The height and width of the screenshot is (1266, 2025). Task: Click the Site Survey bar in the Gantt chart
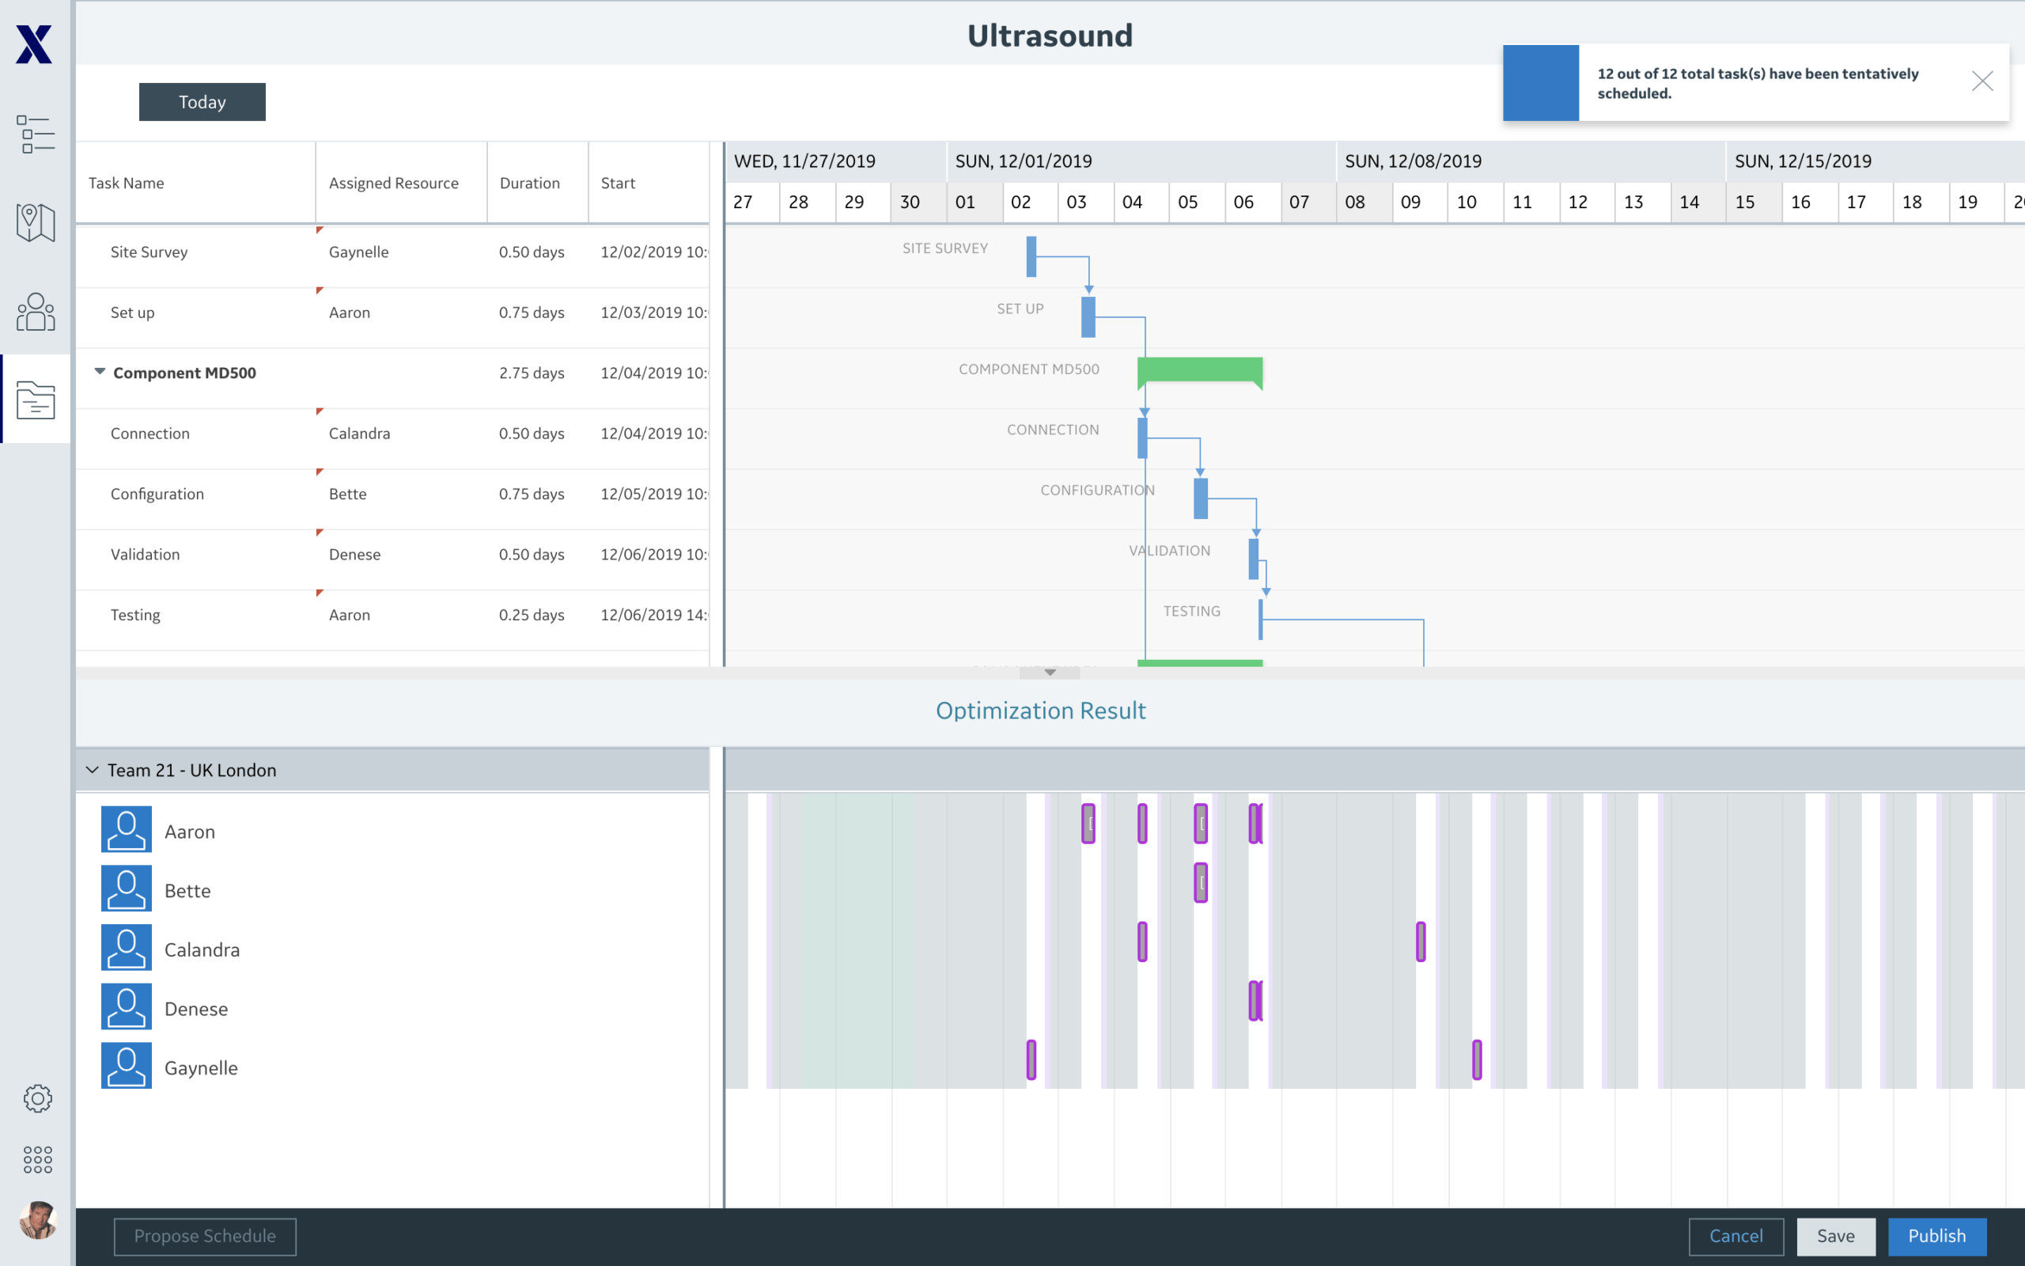point(1031,258)
